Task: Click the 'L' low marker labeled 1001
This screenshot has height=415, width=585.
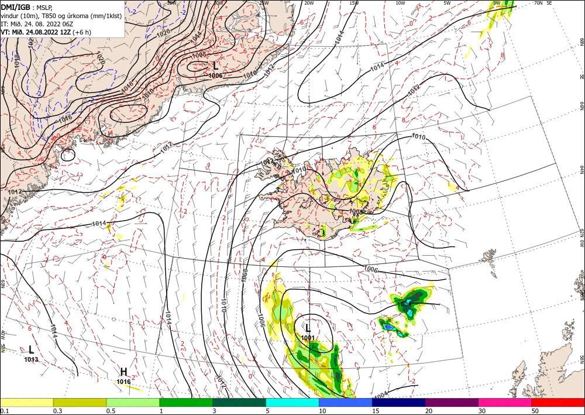Action: [x=308, y=328]
